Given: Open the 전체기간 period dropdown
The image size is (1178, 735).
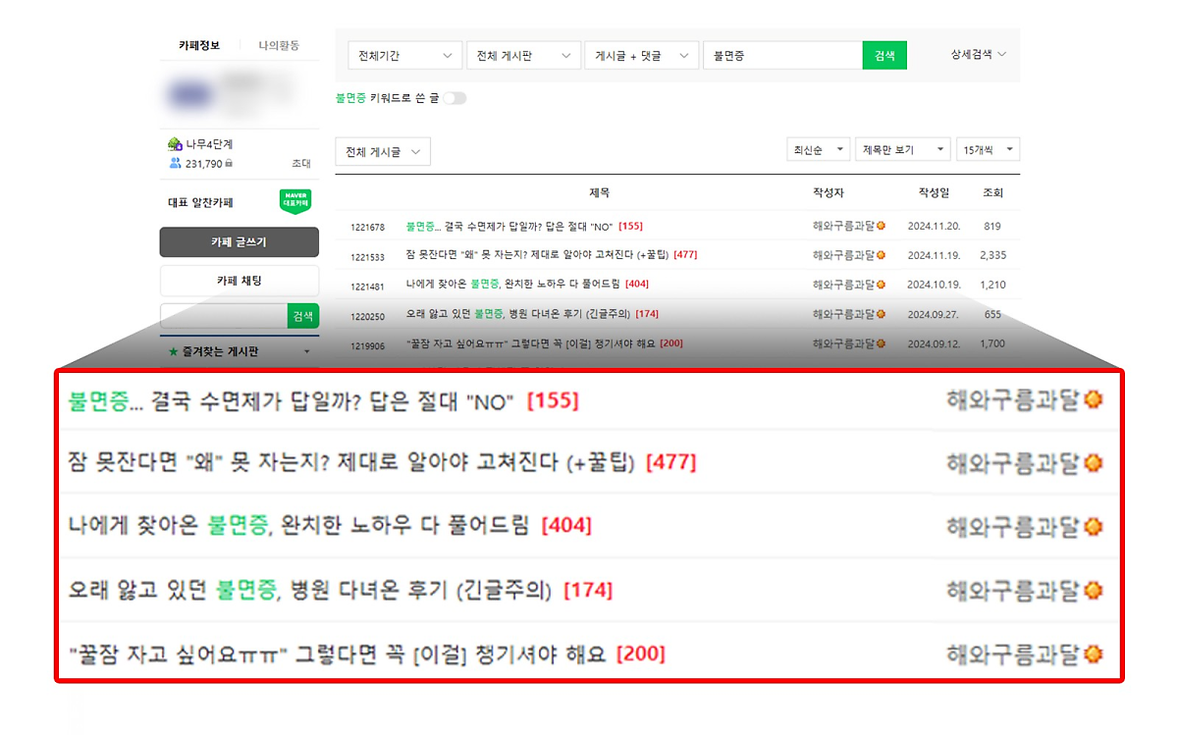Looking at the screenshot, I should [405, 56].
